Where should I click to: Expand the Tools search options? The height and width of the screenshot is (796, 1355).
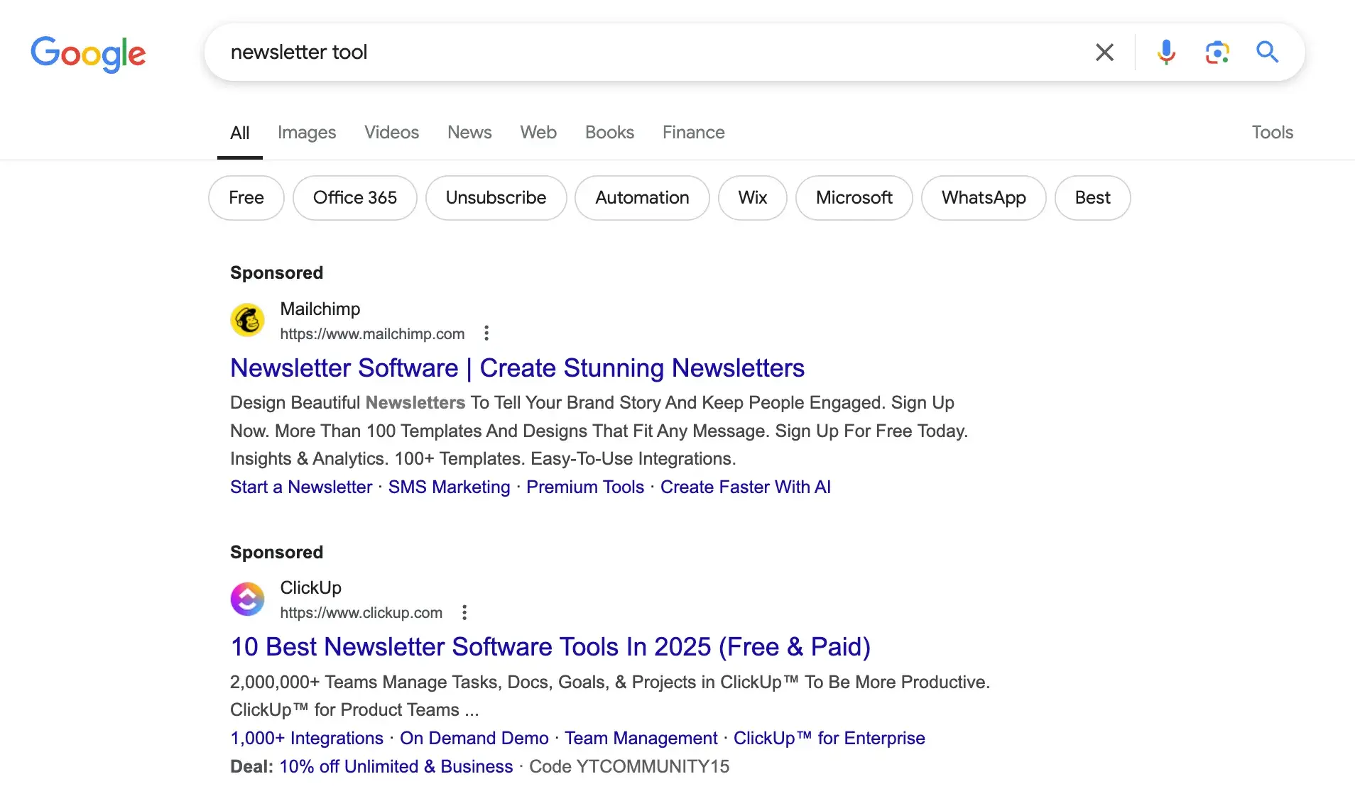1271,133
